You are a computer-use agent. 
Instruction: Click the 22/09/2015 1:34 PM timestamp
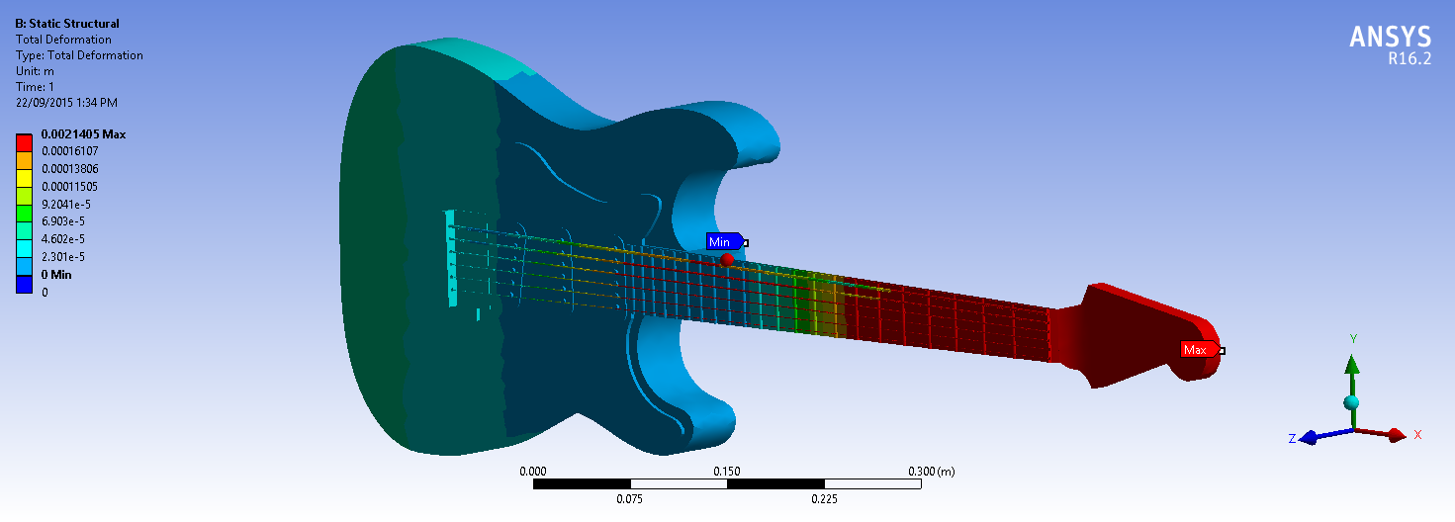coord(66,103)
